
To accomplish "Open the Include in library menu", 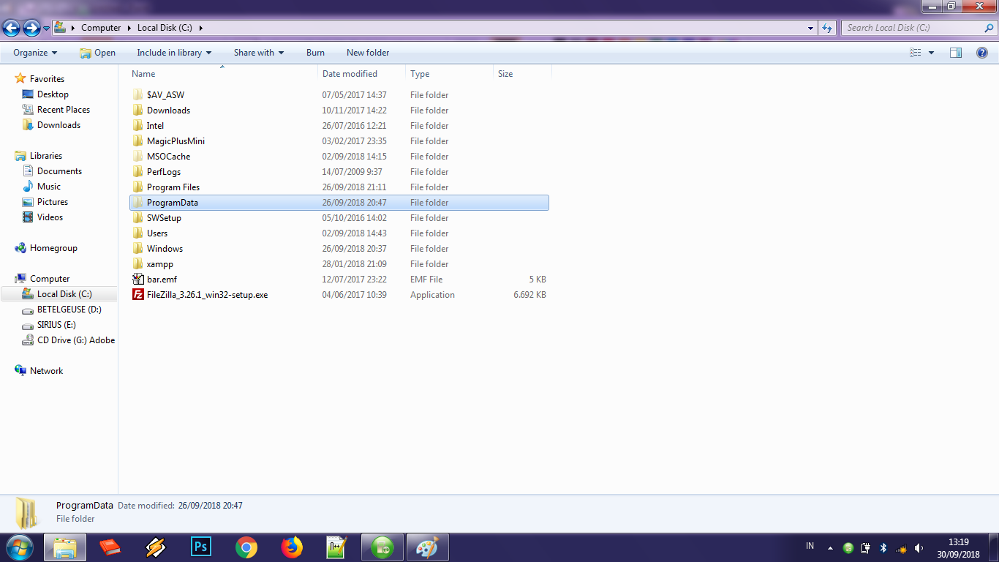I will 174,52.
